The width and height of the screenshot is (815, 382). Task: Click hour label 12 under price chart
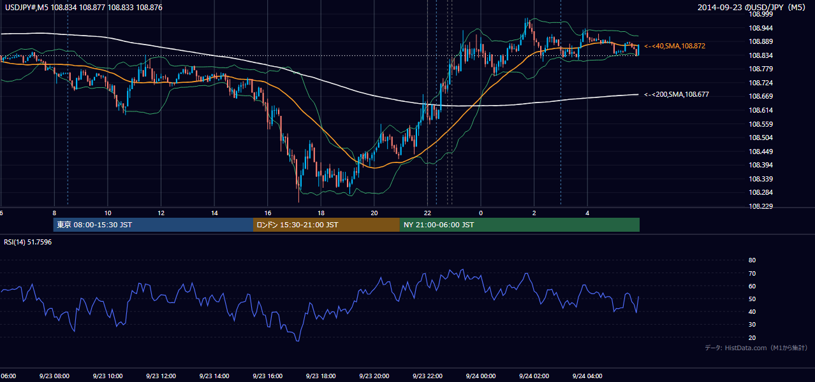pos(161,213)
